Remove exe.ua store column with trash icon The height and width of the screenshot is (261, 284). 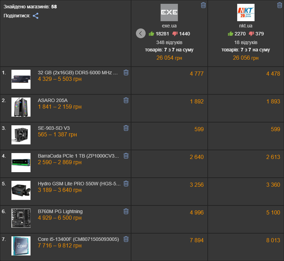pyautogui.click(x=203, y=5)
